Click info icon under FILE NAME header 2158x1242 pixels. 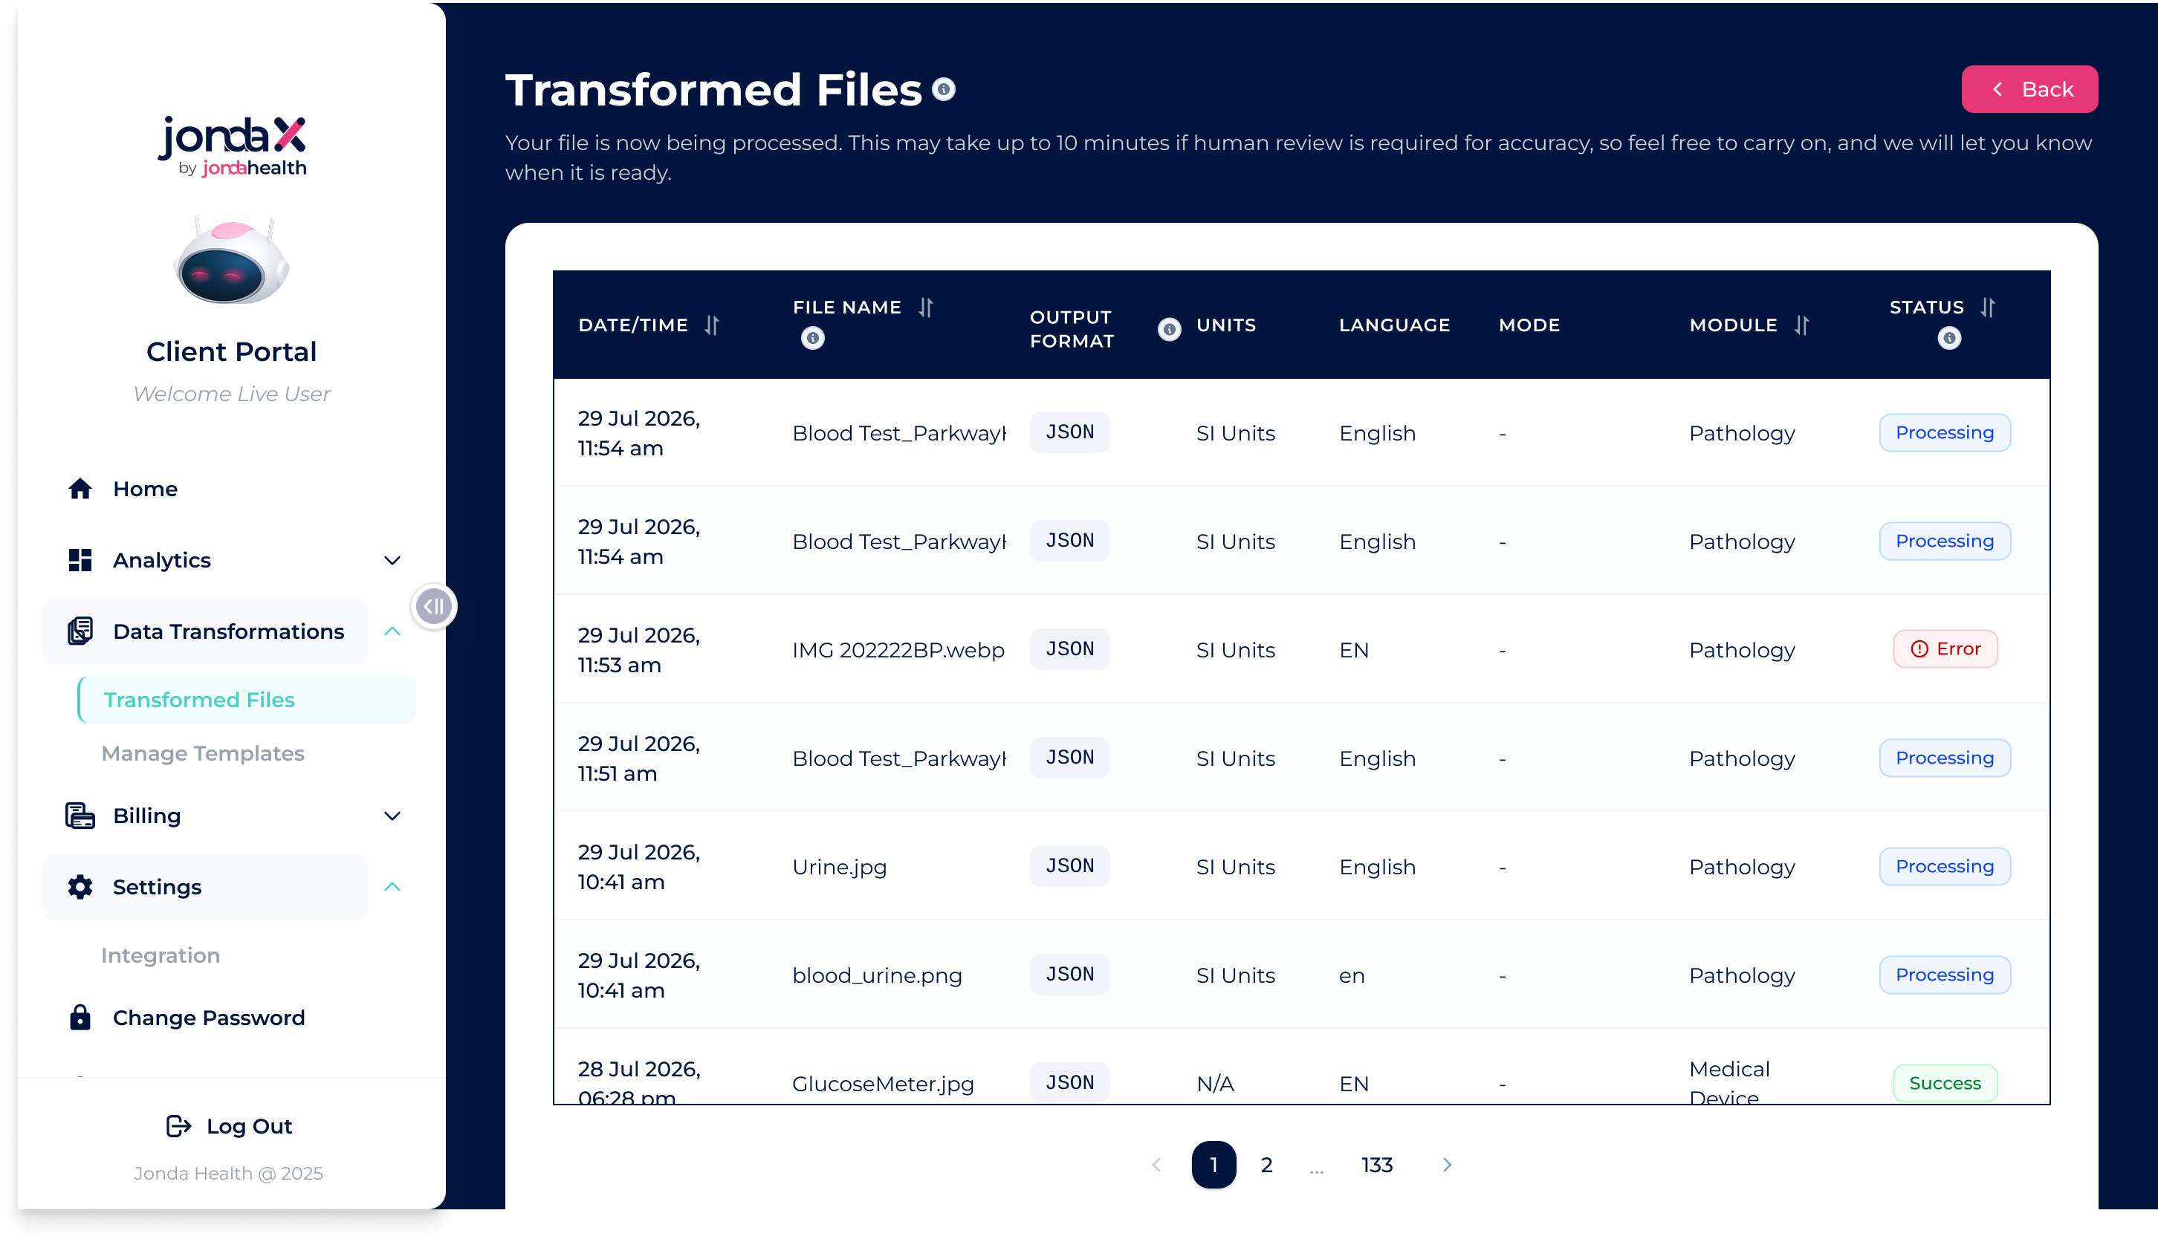(x=813, y=339)
